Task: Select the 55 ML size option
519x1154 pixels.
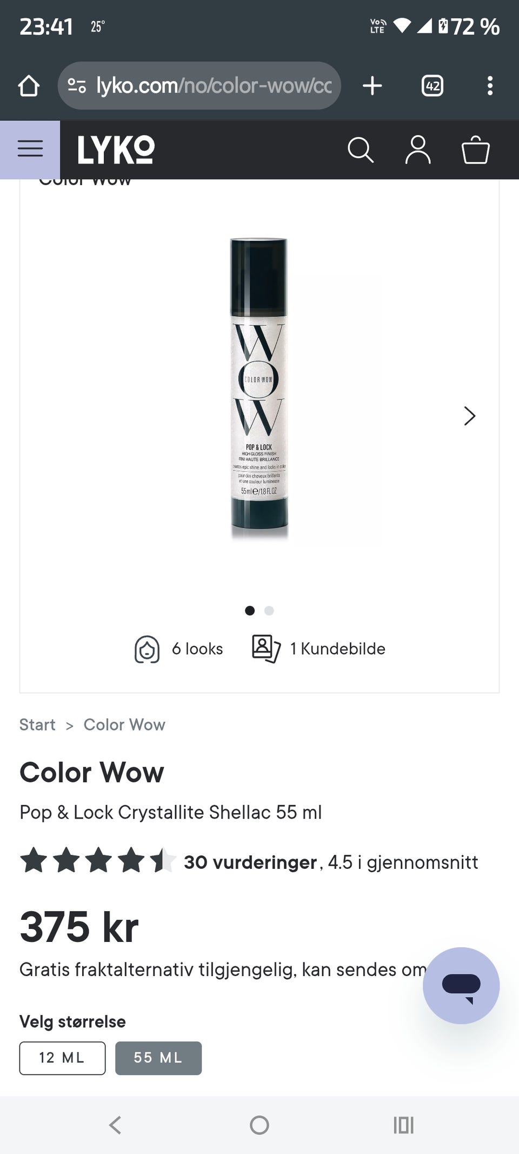Action: coord(158,1058)
